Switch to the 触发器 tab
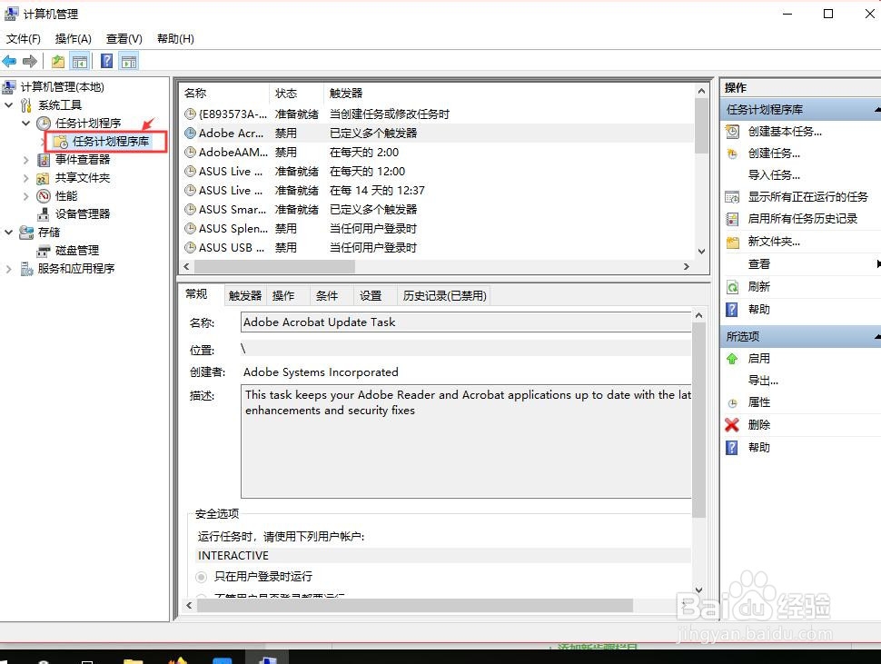Viewport: 881px width, 664px height. 243,295
